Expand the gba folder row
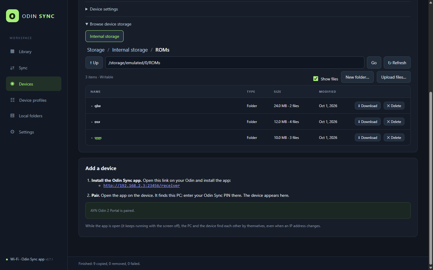Image resolution: width=433 pixels, height=270 pixels. (92, 106)
